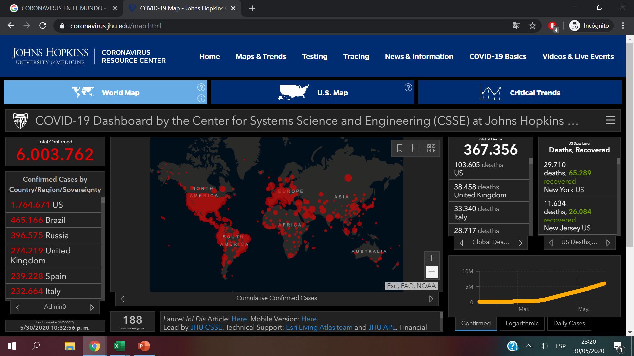Click the World Map info icon
Viewport: 634px width, 356px height.
201,98
